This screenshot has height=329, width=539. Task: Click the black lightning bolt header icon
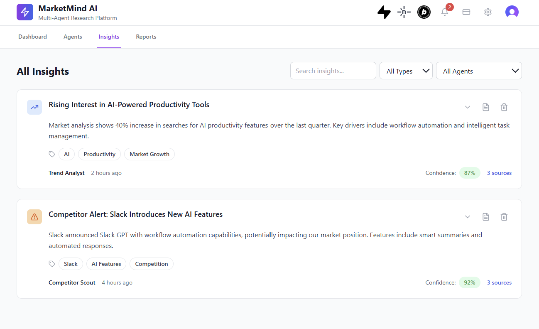pyautogui.click(x=384, y=12)
